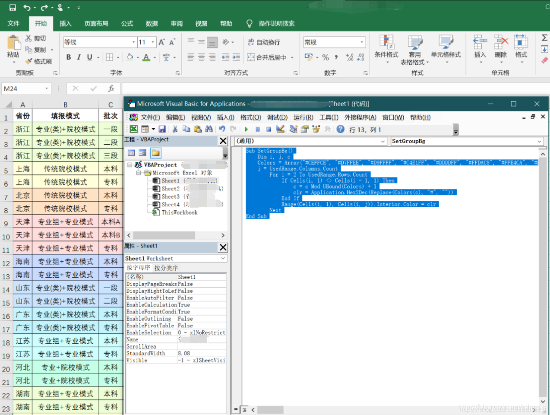Click the Percent Style icon in ribbon
The width and height of the screenshot is (550, 415).
[326, 57]
